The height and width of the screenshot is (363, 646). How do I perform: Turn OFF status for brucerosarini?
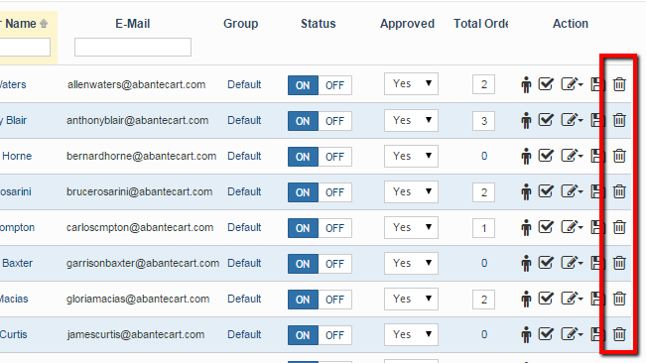[334, 192]
